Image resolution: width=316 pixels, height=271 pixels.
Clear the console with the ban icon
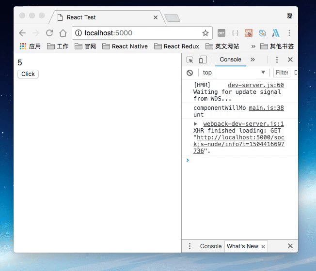coord(190,73)
